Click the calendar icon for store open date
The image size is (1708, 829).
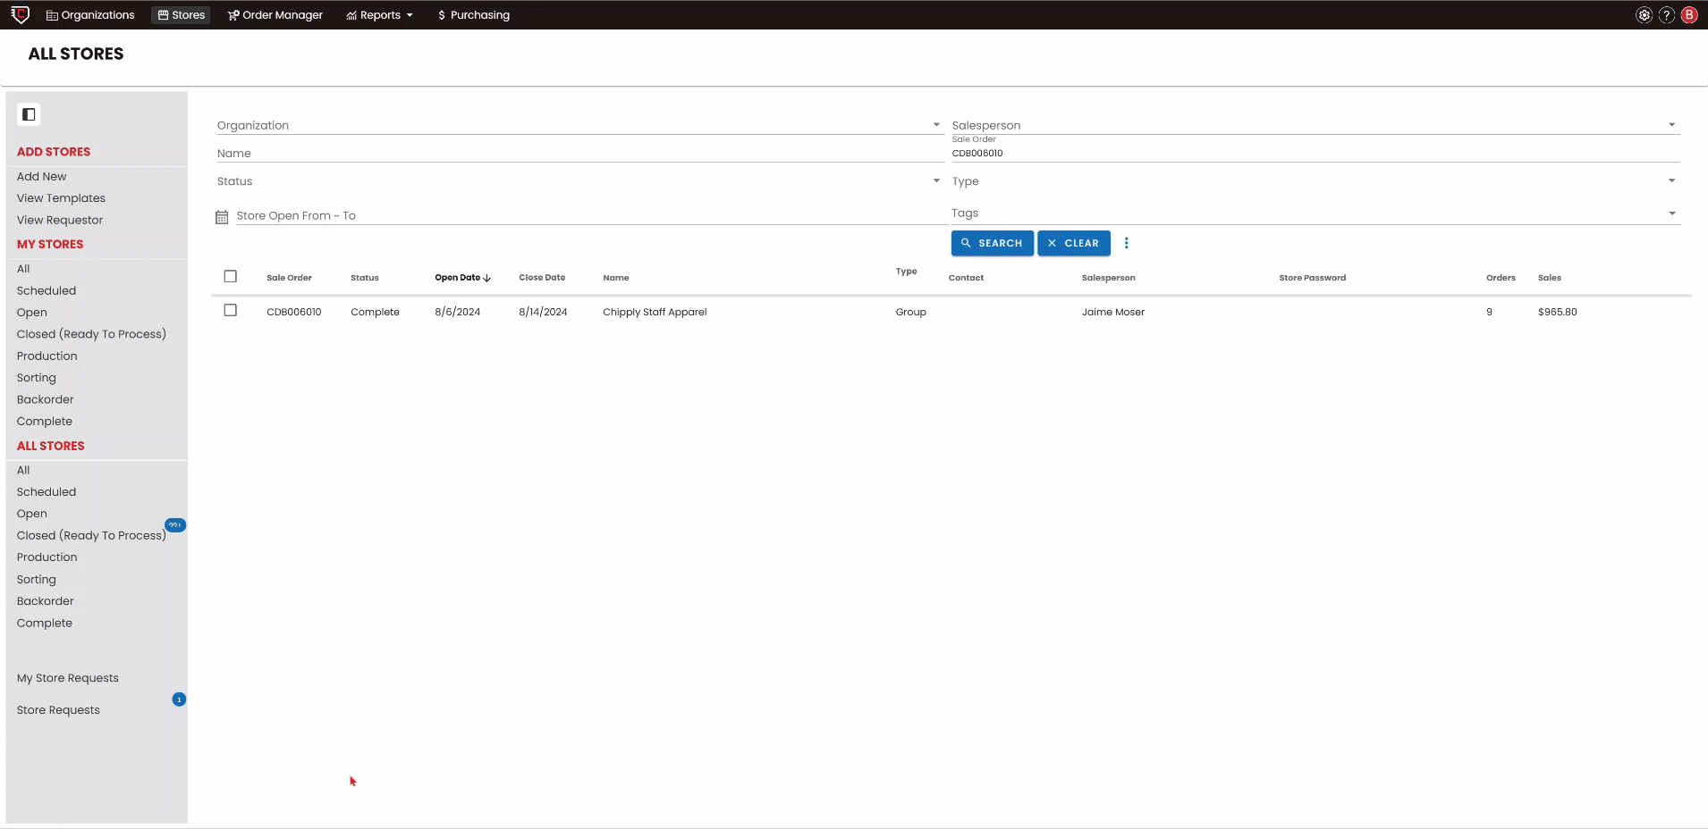[x=222, y=216]
